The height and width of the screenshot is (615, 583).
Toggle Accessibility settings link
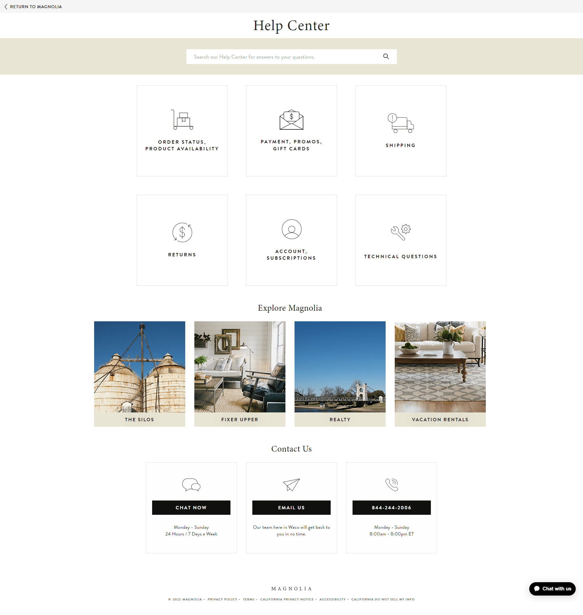pyautogui.click(x=333, y=599)
